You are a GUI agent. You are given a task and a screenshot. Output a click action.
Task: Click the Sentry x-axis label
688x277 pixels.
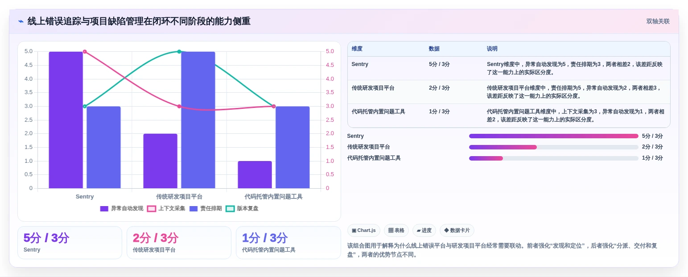pos(85,197)
